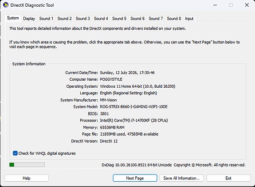Screen dimensions: 255x187
Task: Open the Sound 4 tab
Action: click(101, 19)
